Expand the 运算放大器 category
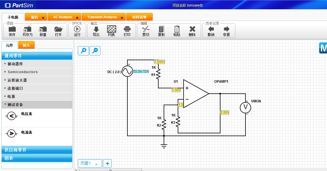 [x=37, y=80]
